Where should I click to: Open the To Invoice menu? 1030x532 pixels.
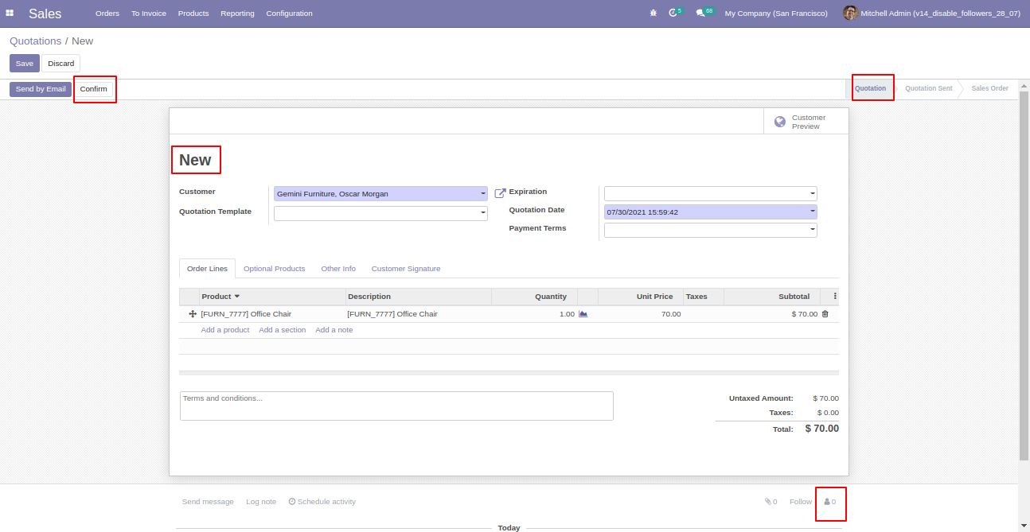[149, 14]
